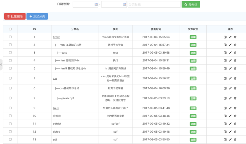The width and height of the screenshot is (246, 144).
Task: Click the sdf category link in row 13
Action: click(x=55, y=139)
